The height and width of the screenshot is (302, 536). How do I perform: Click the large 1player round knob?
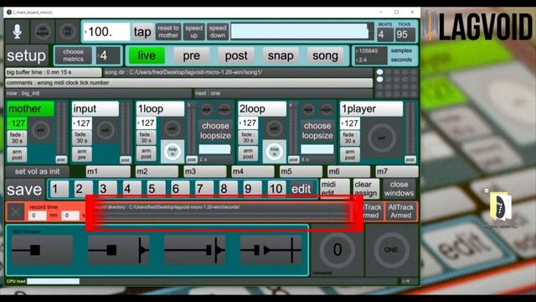pyautogui.click(x=382, y=138)
